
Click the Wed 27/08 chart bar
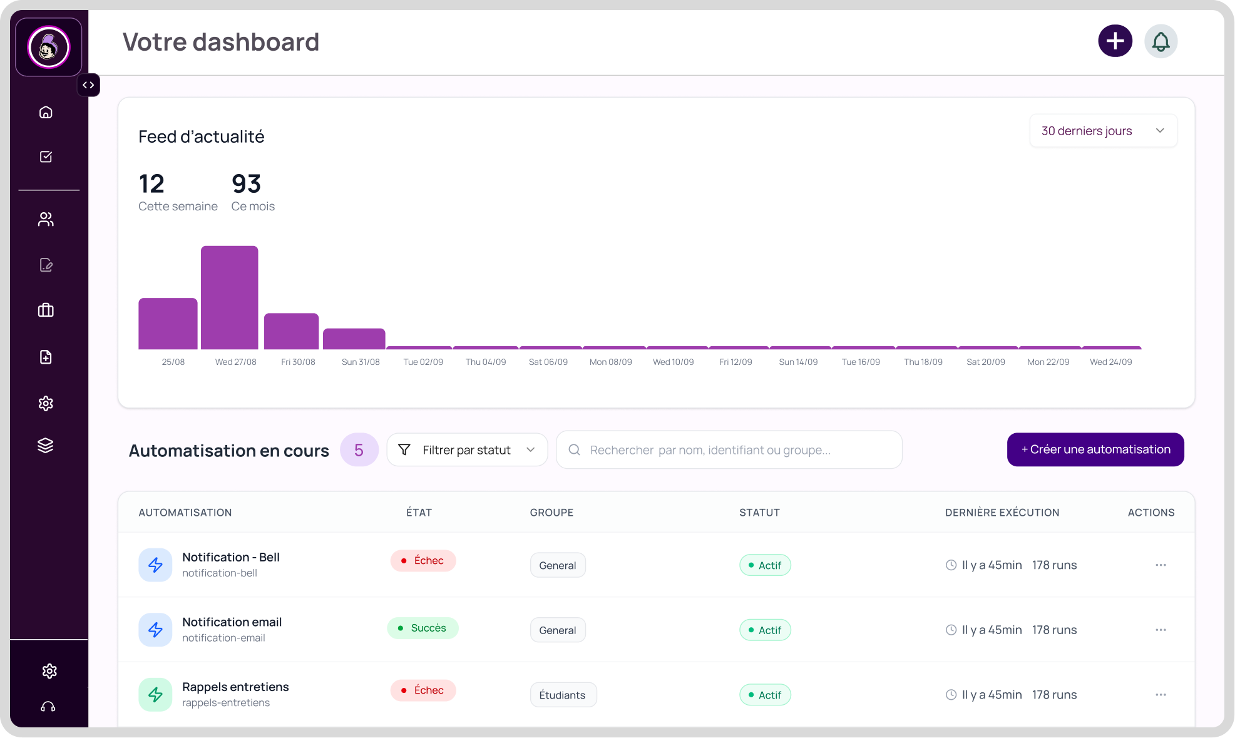229,297
